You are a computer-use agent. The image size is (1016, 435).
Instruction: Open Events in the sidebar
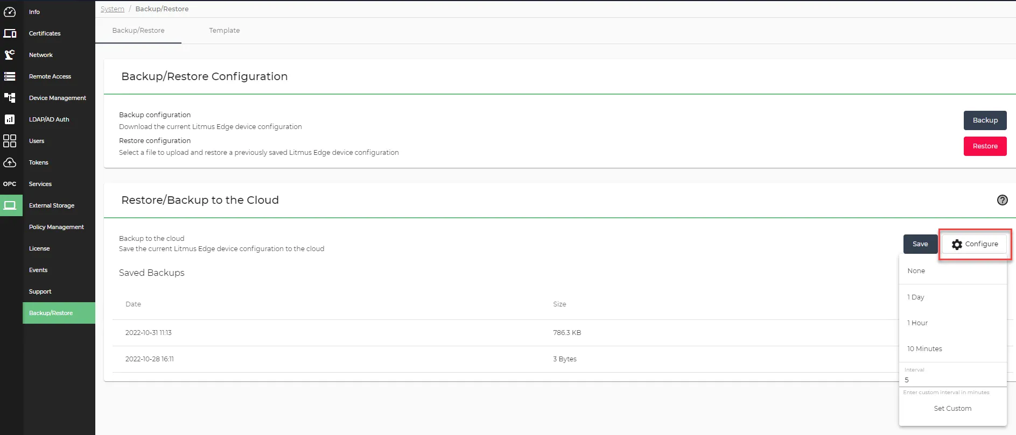38,270
